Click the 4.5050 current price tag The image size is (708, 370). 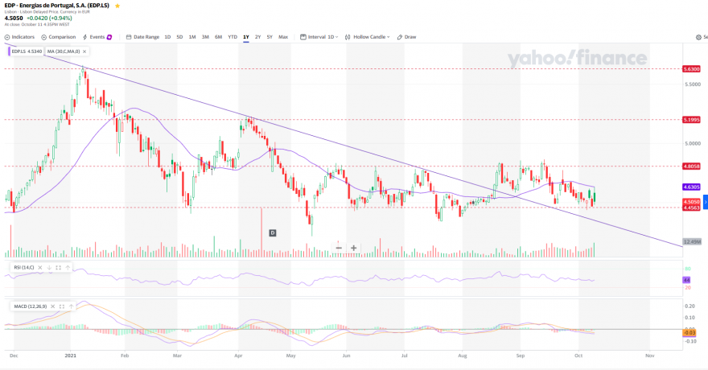point(691,202)
